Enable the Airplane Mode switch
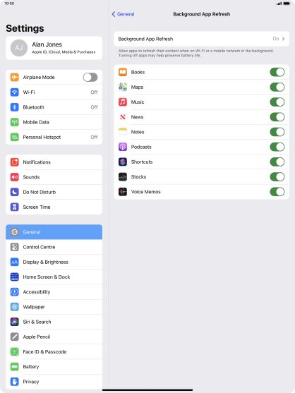This screenshot has width=295, height=393. [x=90, y=77]
